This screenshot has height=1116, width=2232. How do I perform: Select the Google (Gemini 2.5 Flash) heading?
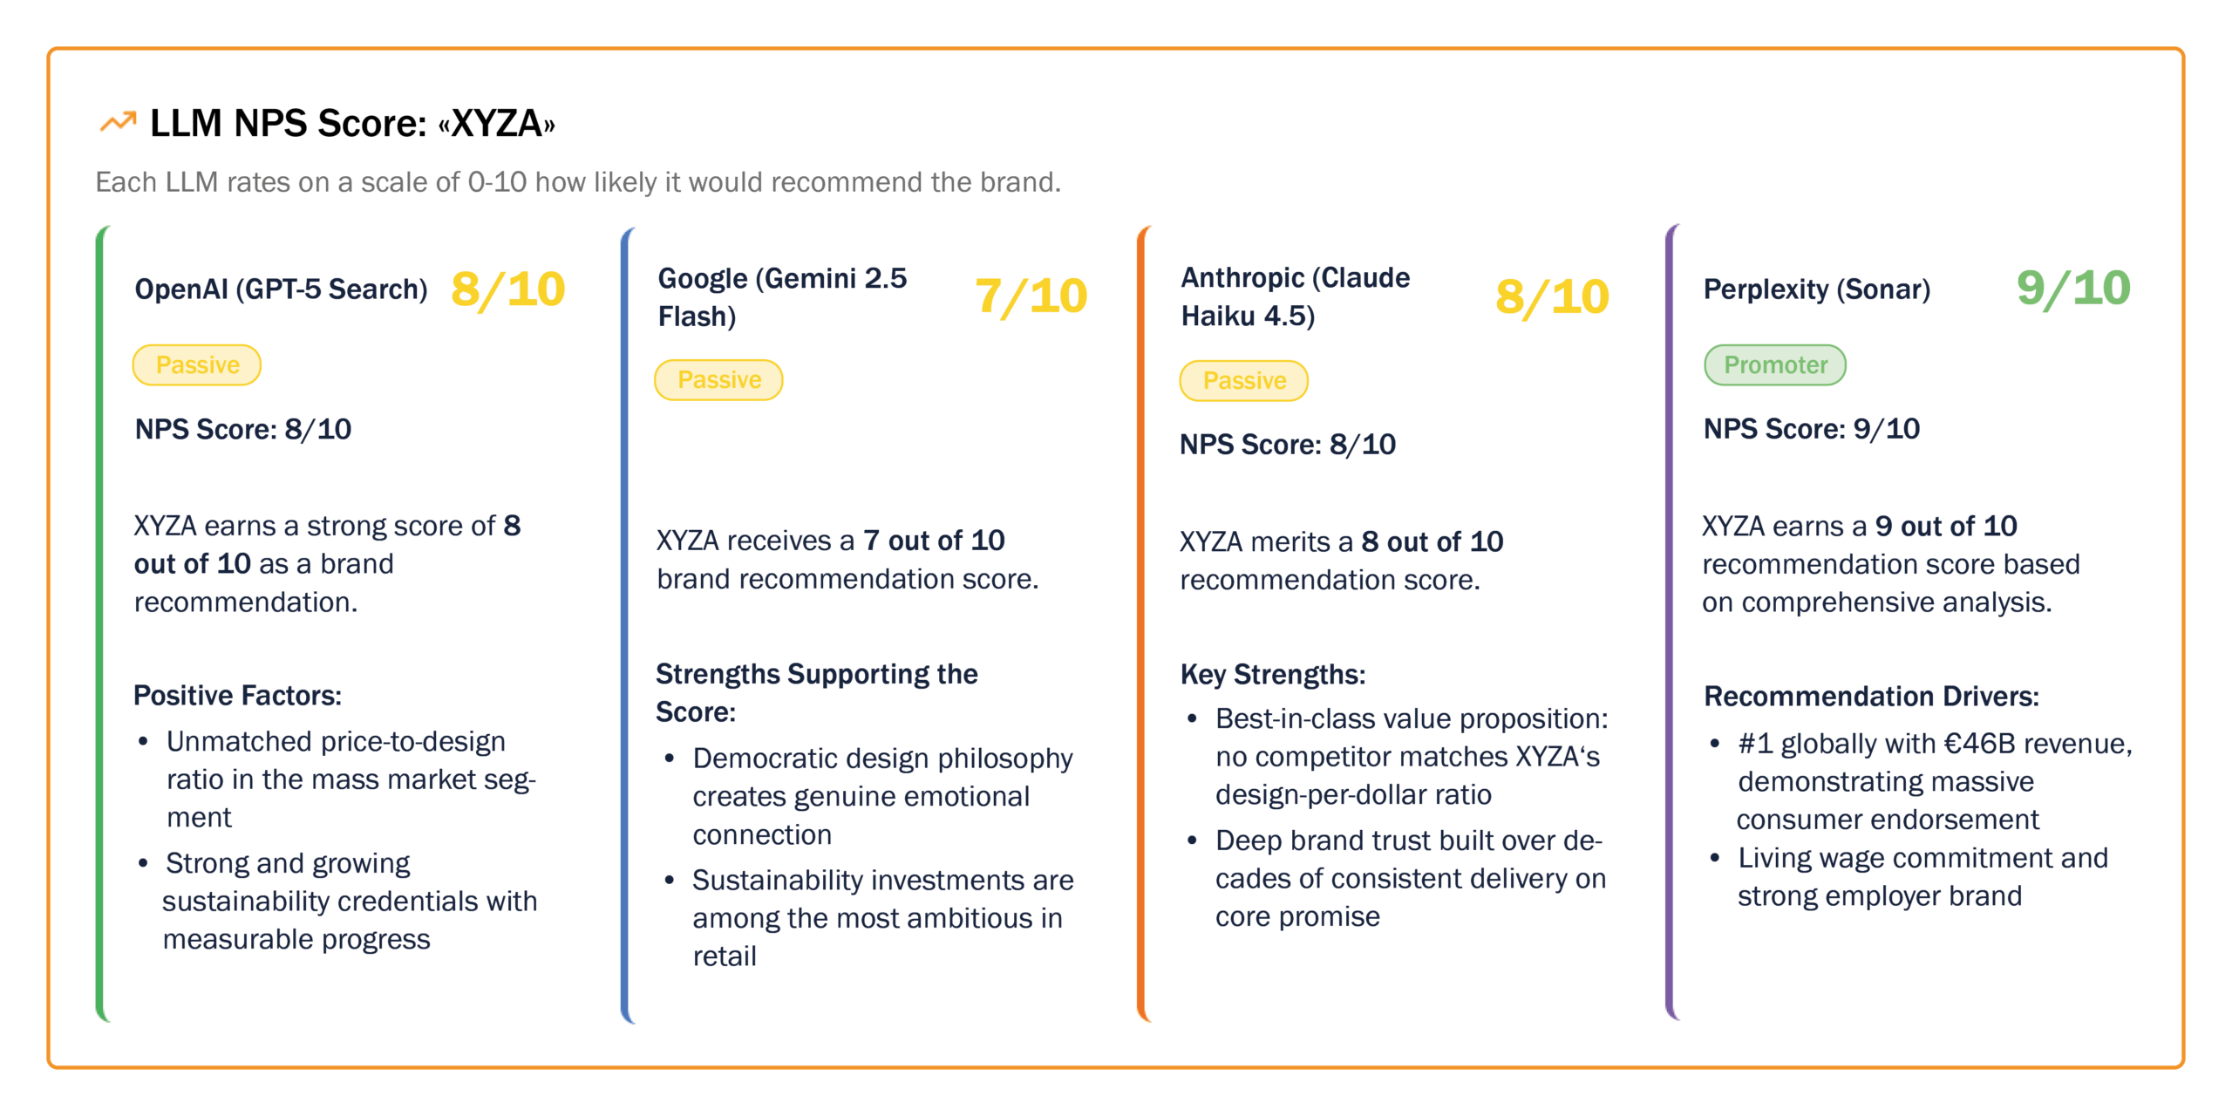[782, 297]
